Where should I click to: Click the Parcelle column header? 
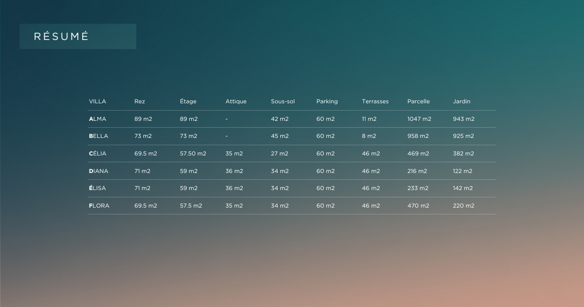coord(419,101)
